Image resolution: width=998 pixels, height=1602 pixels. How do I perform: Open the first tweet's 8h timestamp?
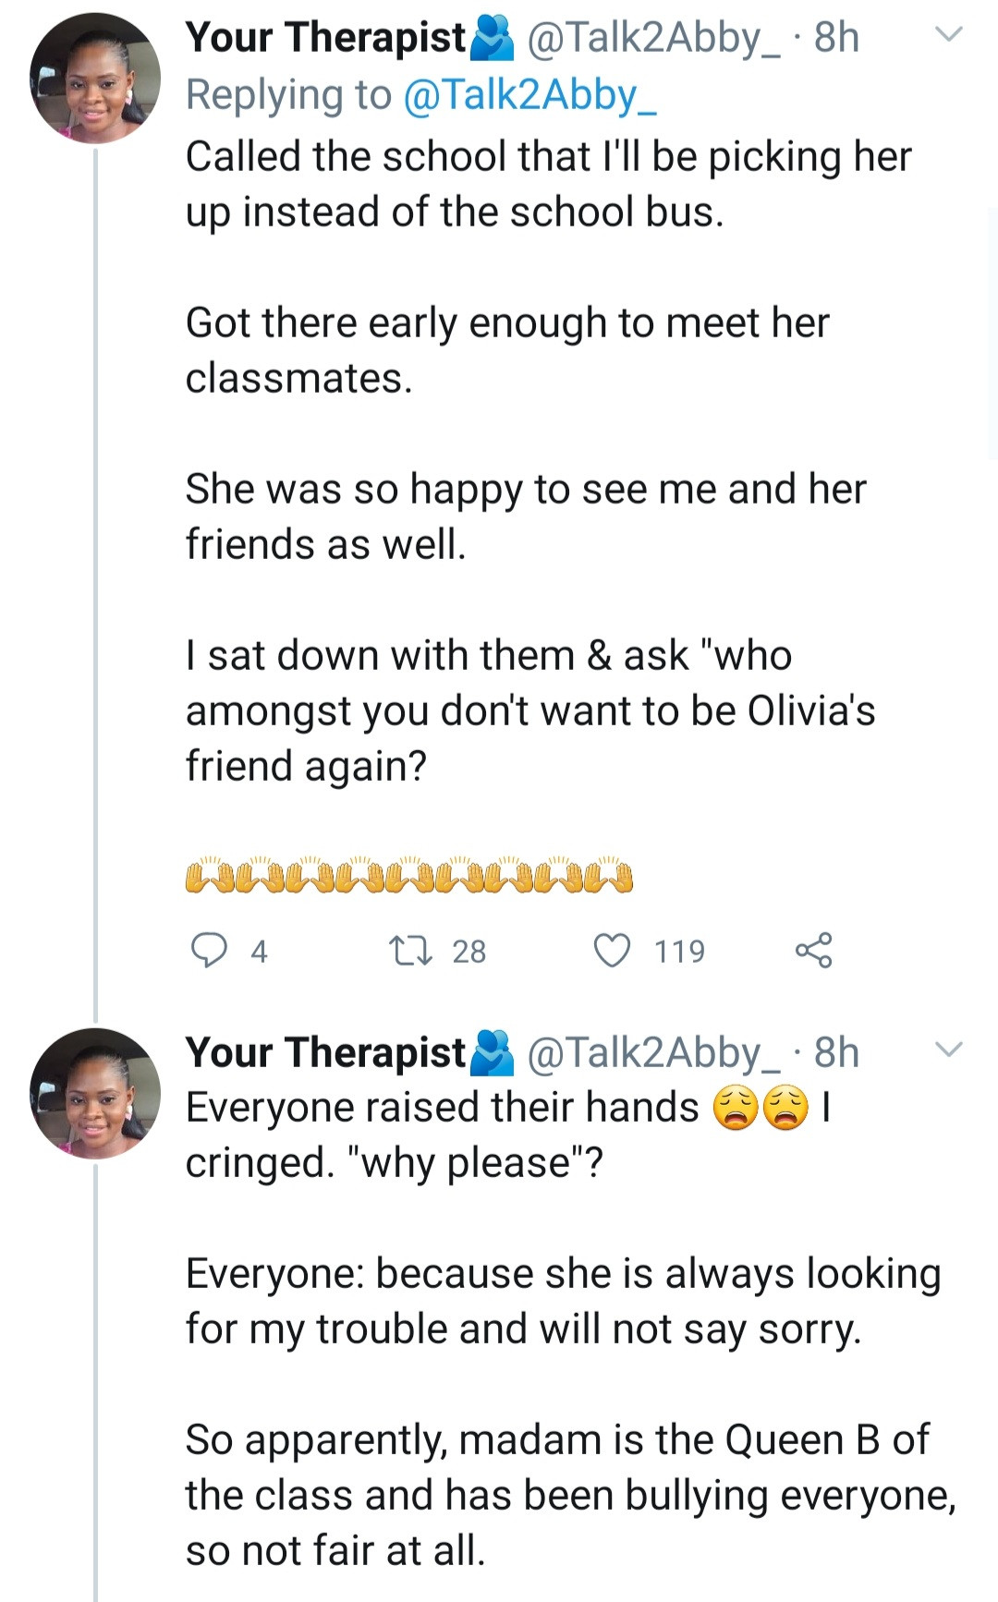[x=836, y=38]
